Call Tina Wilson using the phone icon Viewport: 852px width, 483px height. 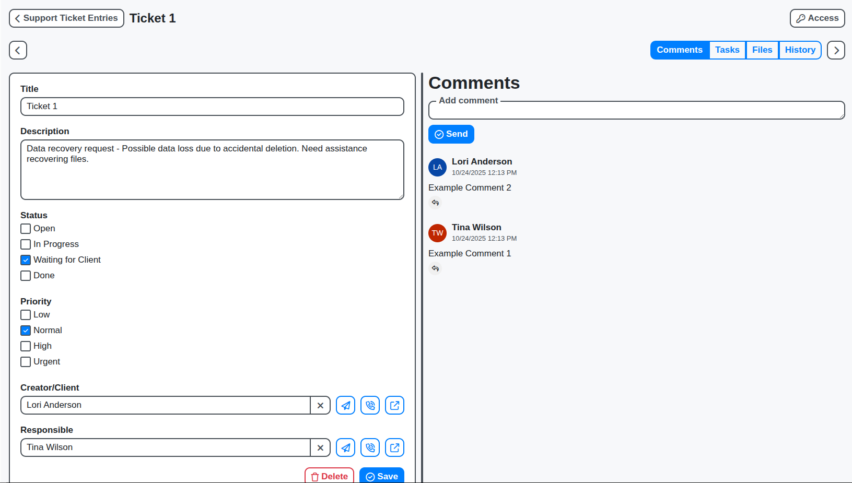[x=370, y=447]
